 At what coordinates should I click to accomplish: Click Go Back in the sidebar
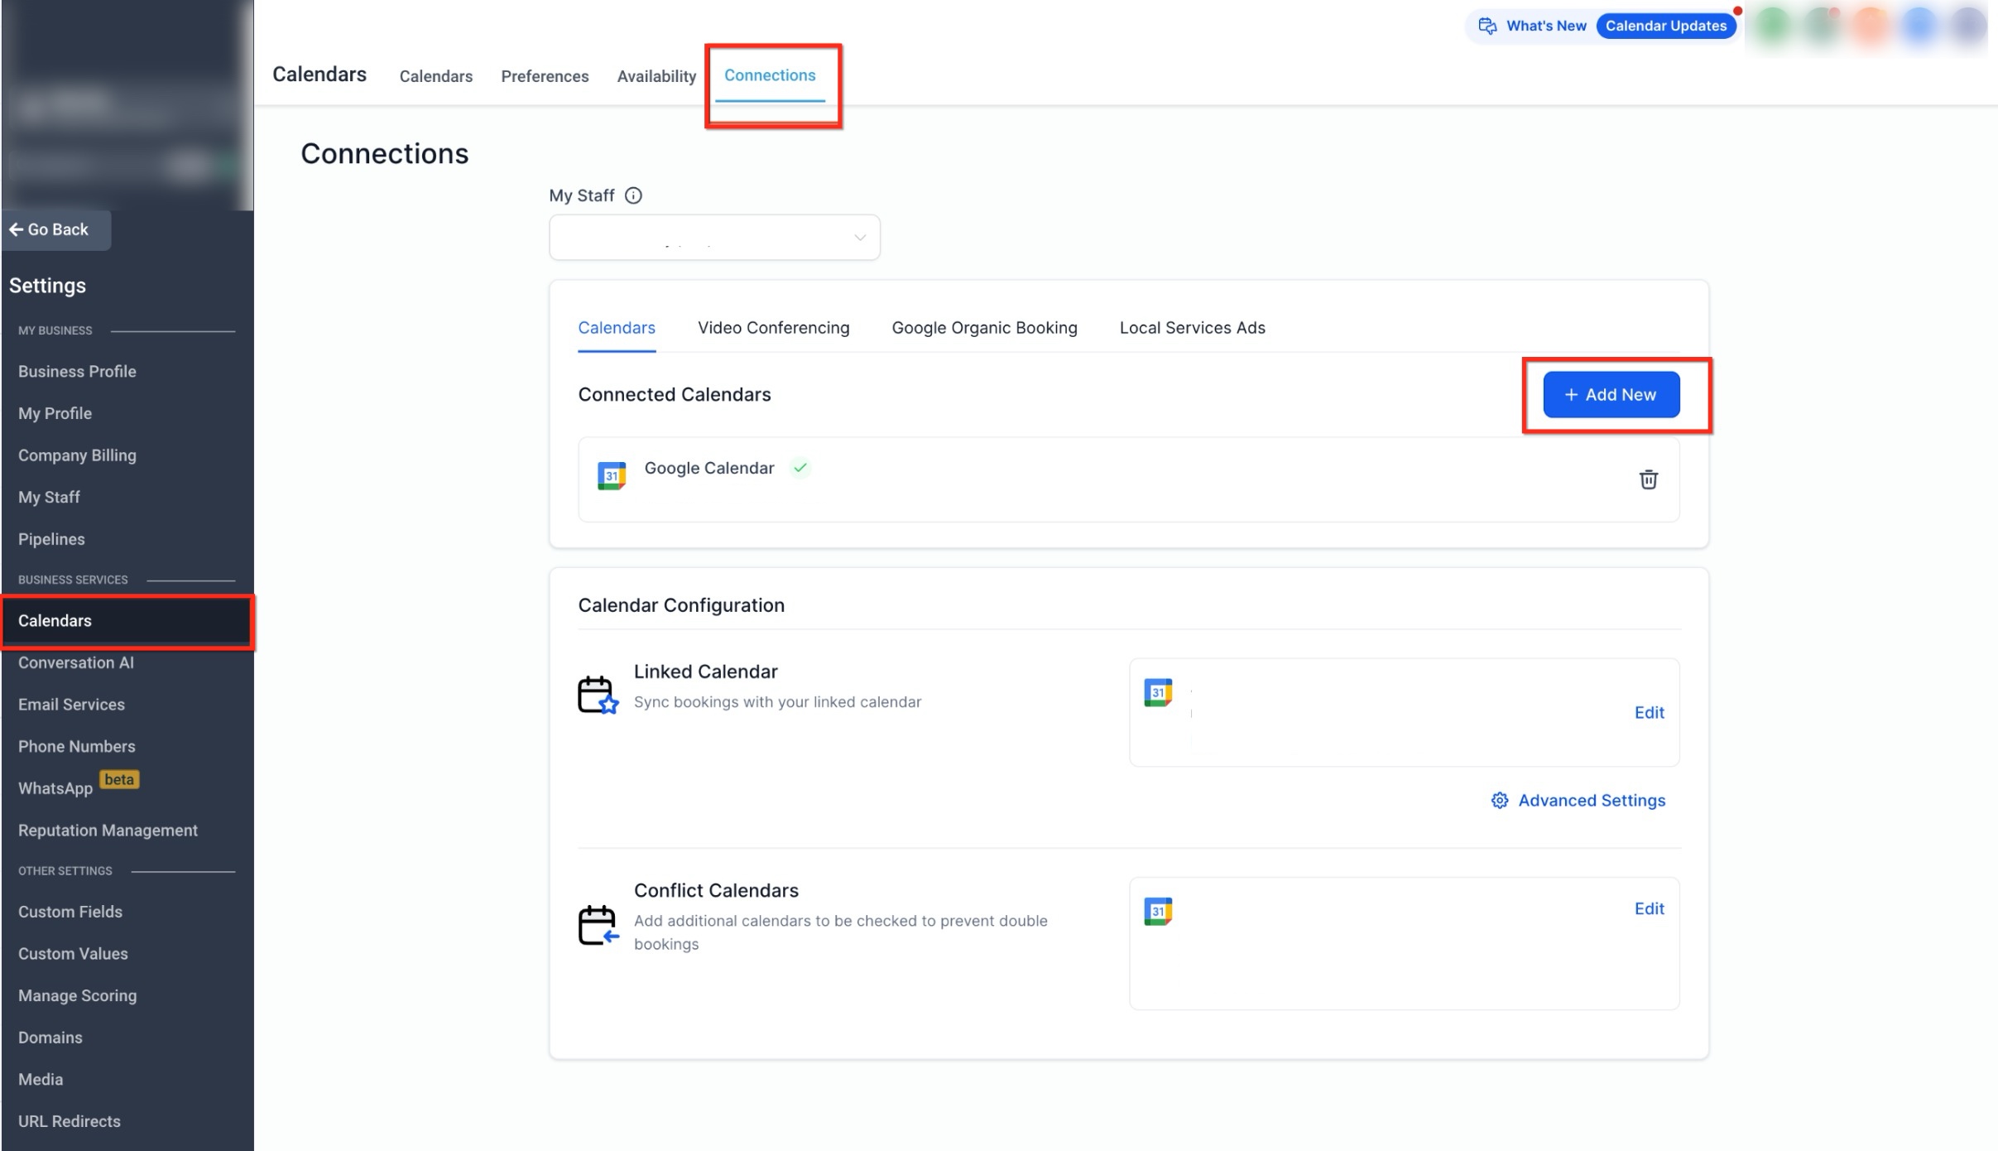50,229
